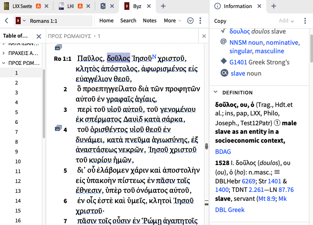The image size is (313, 225).
Task: Open the G1401 Greek Strong's link
Action: tap(238, 62)
